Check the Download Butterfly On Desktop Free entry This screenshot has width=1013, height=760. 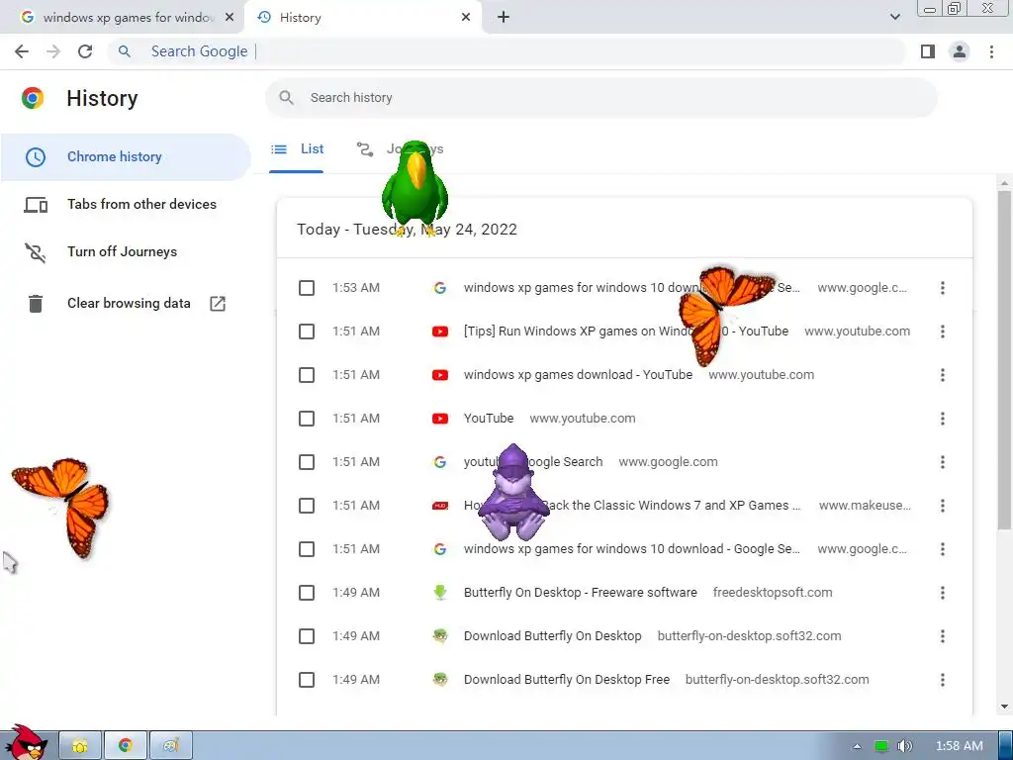coord(307,680)
